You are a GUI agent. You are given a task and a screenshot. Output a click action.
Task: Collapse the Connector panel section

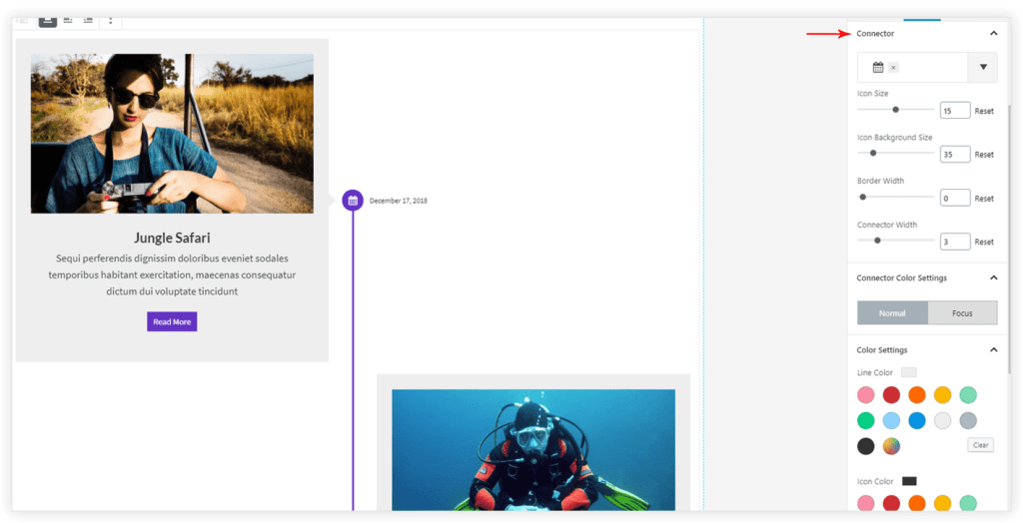993,34
